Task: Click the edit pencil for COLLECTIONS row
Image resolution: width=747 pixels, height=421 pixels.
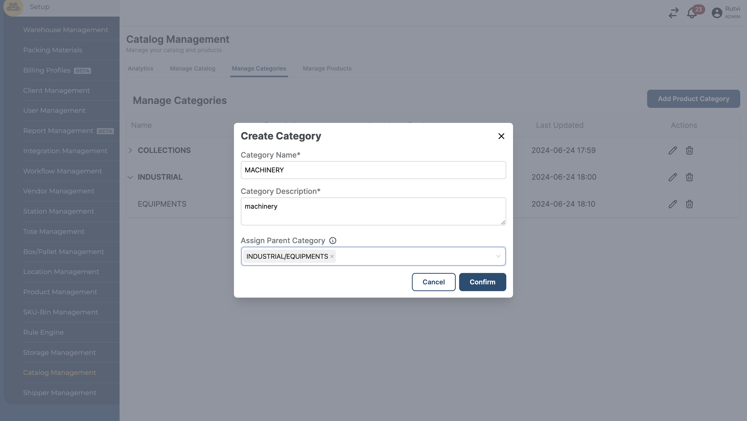Action: pos(673,150)
